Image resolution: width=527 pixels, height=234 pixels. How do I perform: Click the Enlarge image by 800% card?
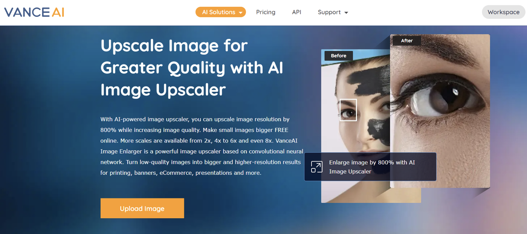(x=370, y=167)
